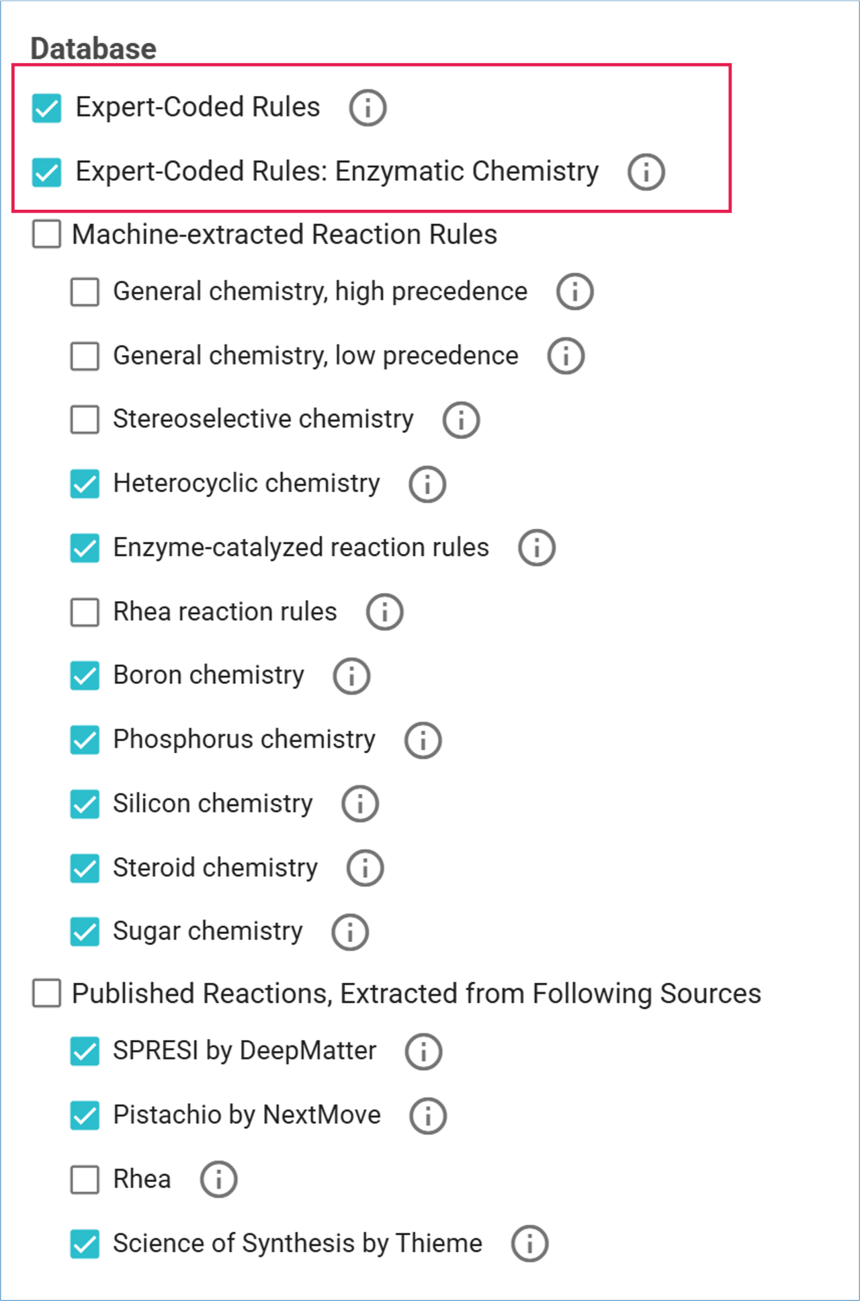Viewport: 860px width, 1301px height.
Task: Show info for Pistachio by NextMove
Action: point(428,1115)
